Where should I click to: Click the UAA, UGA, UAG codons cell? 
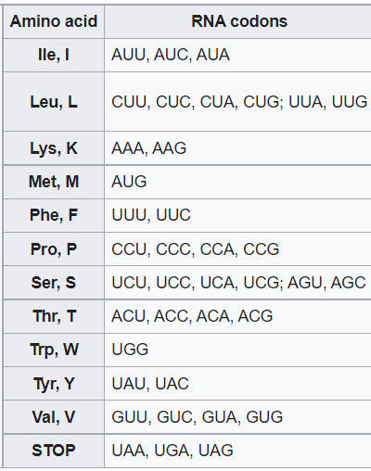tap(237, 451)
